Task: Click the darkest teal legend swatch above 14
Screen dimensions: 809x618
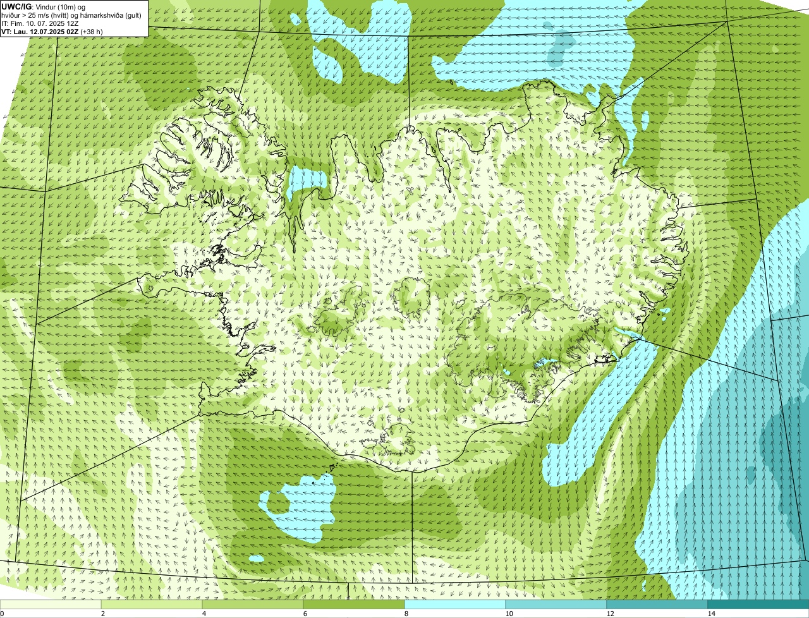Action: pos(758,605)
